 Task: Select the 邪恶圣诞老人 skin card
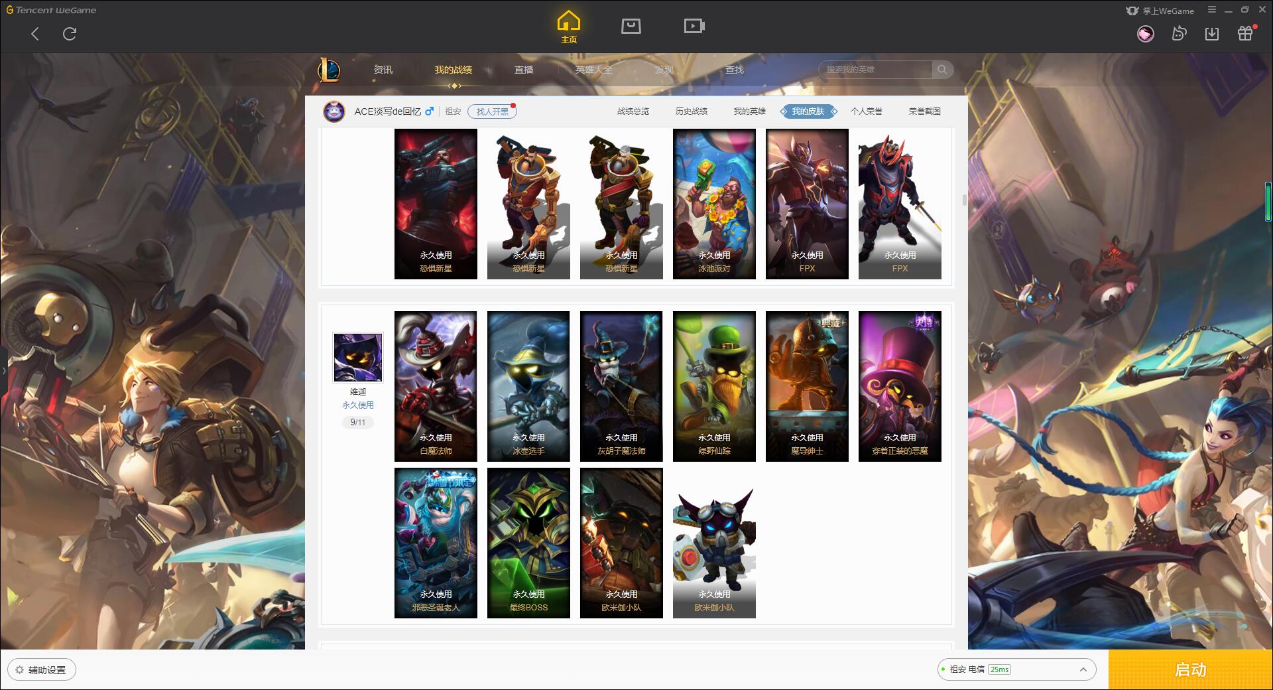tap(436, 543)
